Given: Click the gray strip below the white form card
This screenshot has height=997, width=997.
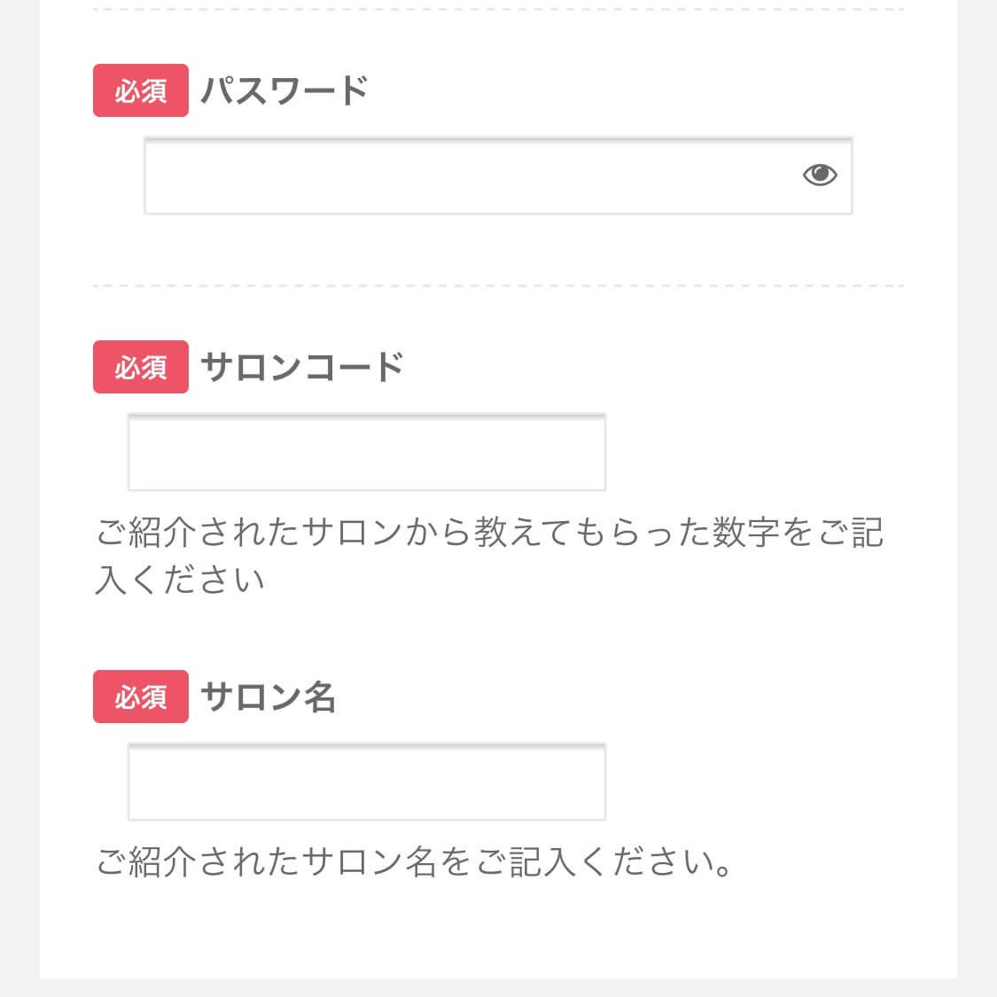Looking at the screenshot, I should [x=498, y=987].
